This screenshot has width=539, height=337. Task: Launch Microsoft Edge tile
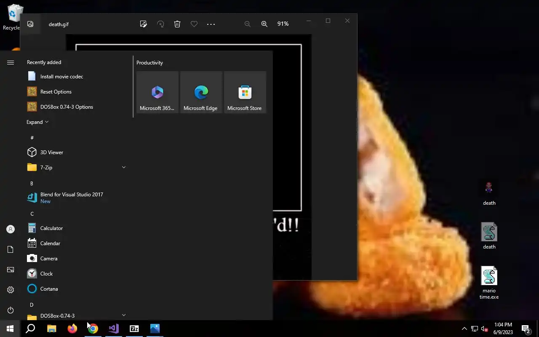(x=201, y=92)
